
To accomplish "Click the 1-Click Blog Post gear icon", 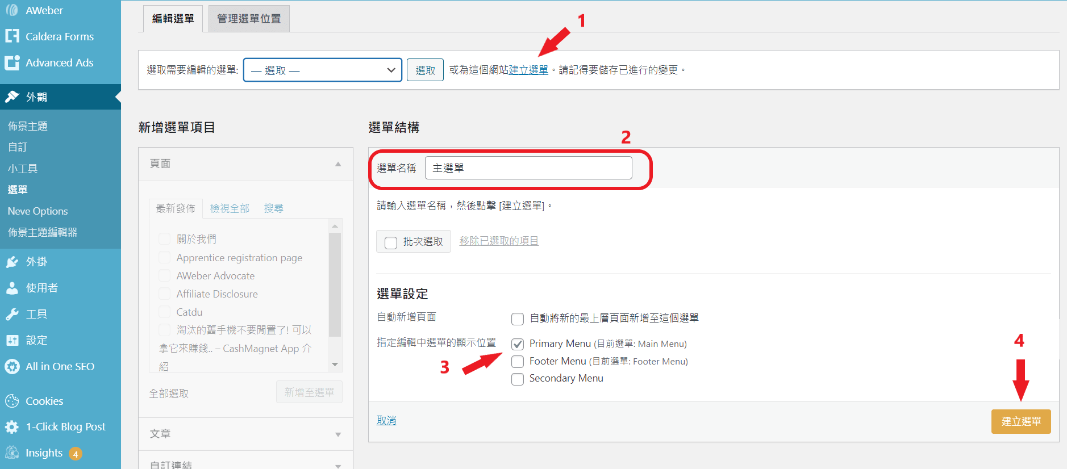I will 12,427.
